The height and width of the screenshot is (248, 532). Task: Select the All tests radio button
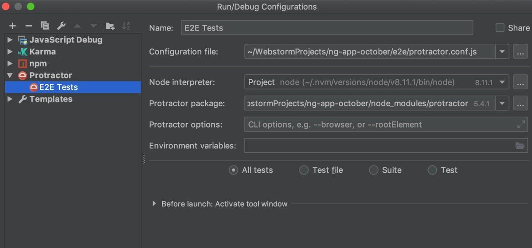click(x=234, y=170)
